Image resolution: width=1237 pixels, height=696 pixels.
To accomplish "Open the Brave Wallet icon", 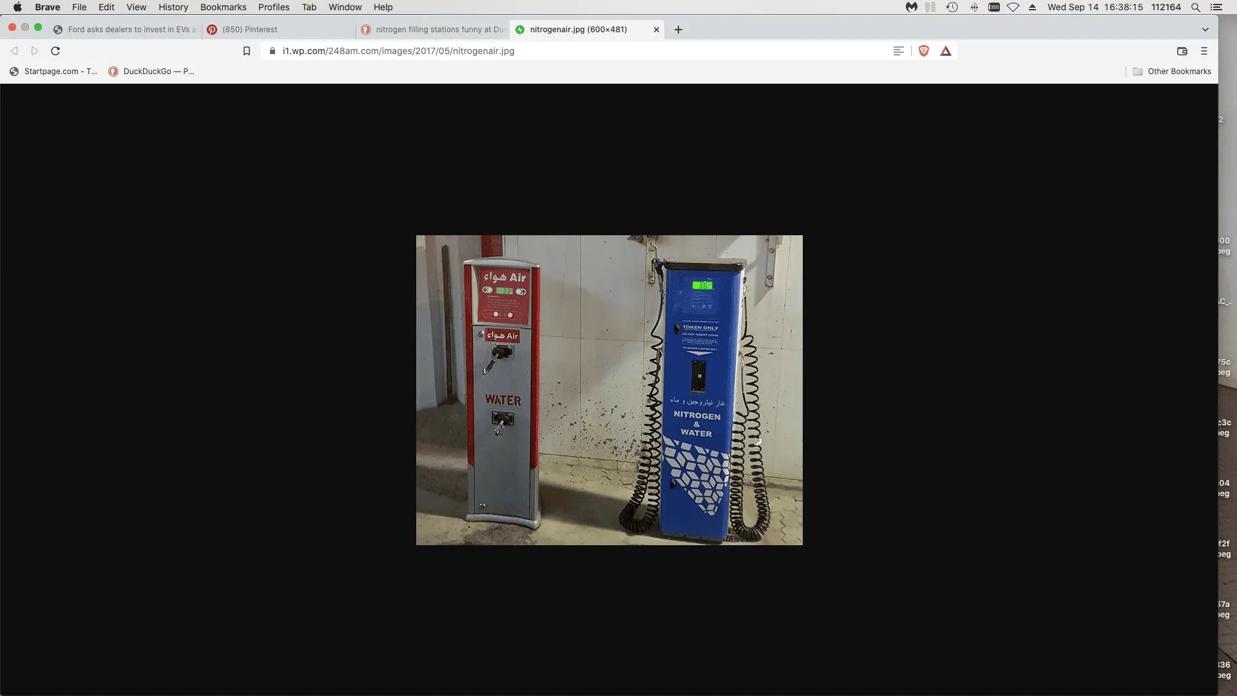I will pyautogui.click(x=1182, y=51).
